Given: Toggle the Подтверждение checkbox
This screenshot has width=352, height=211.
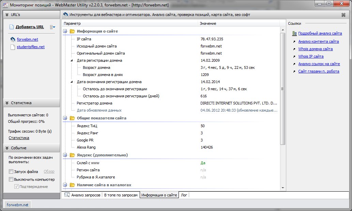Looking at the screenshot, I should (16, 187).
